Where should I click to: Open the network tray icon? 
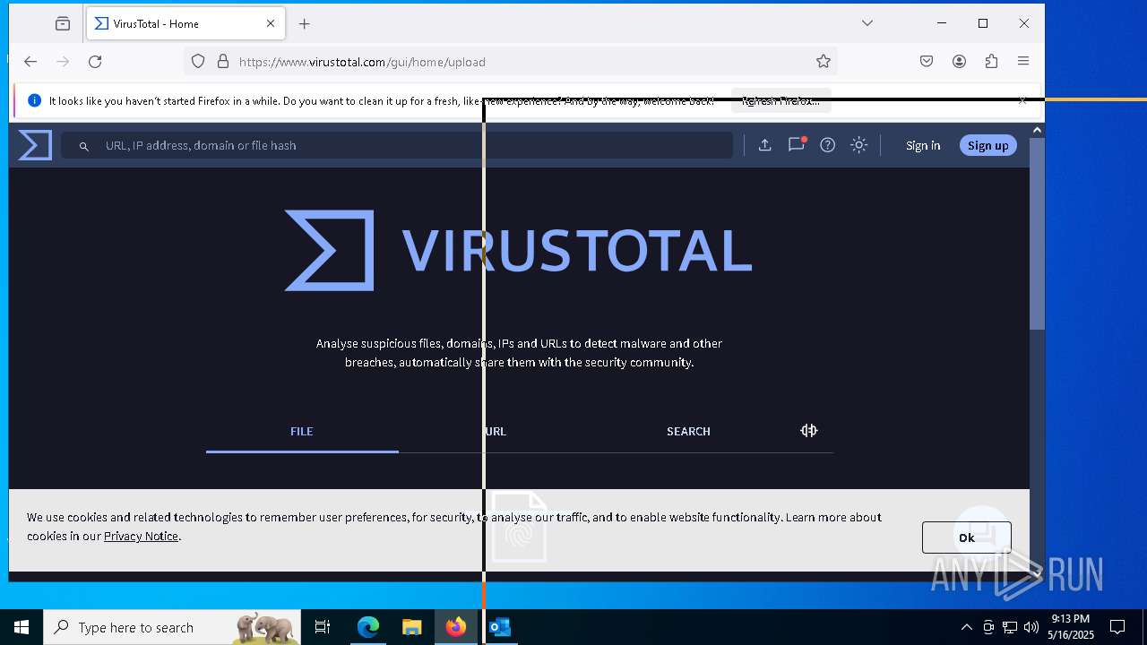click(x=1010, y=627)
